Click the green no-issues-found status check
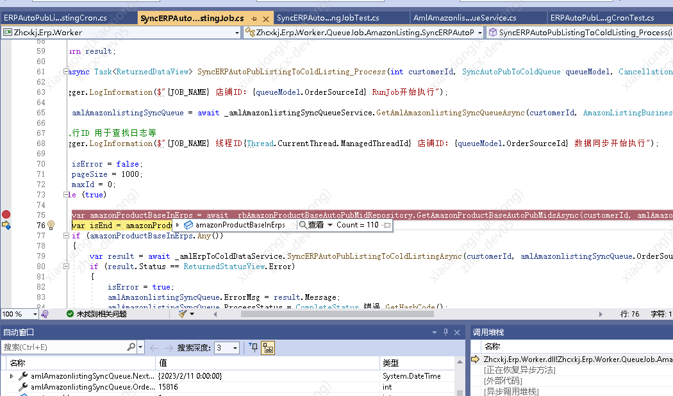Image resolution: width=673 pixels, height=396 pixels. click(x=70, y=314)
